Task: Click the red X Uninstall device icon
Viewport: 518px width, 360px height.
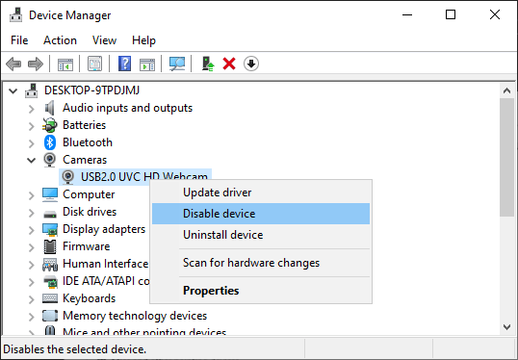Action: [x=229, y=64]
